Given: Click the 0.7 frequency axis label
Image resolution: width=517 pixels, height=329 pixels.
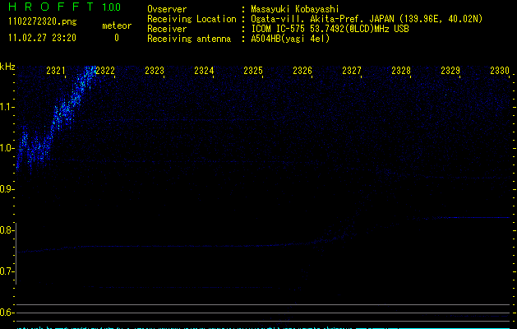Looking at the screenshot, I should coord(7,271).
